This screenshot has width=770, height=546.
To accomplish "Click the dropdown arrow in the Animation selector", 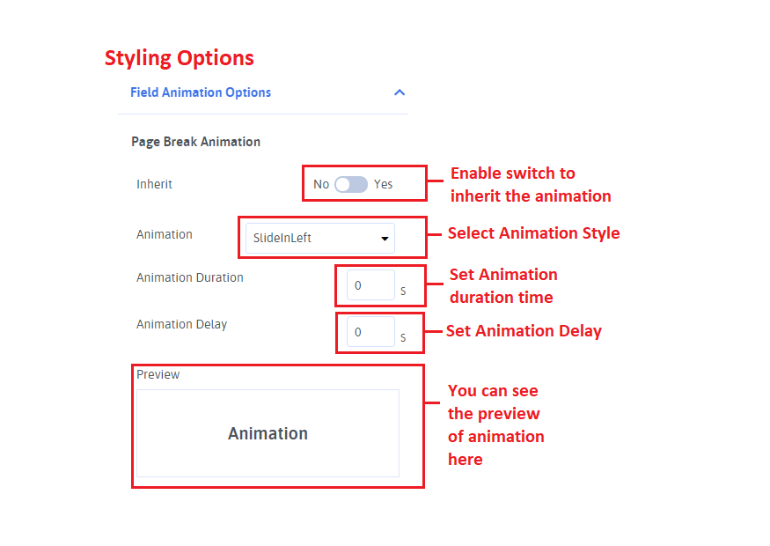I will point(385,239).
